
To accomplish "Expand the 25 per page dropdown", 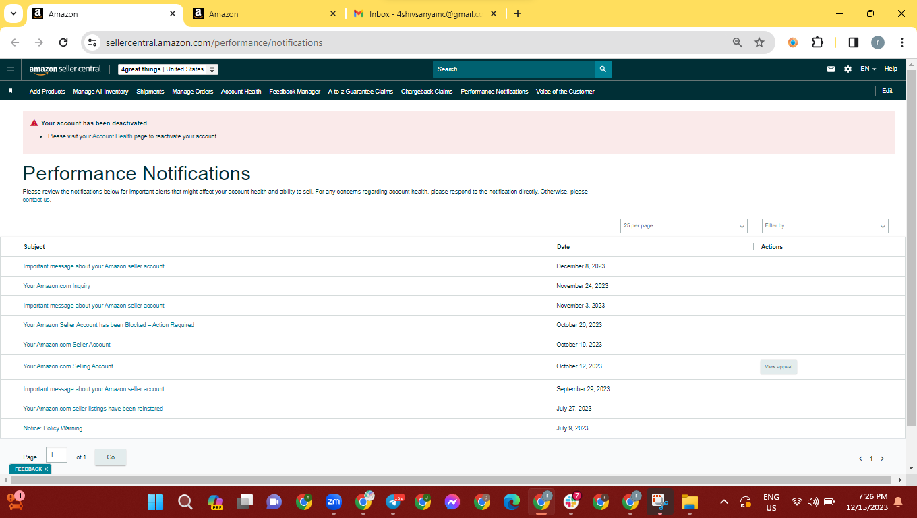I will (684, 226).
